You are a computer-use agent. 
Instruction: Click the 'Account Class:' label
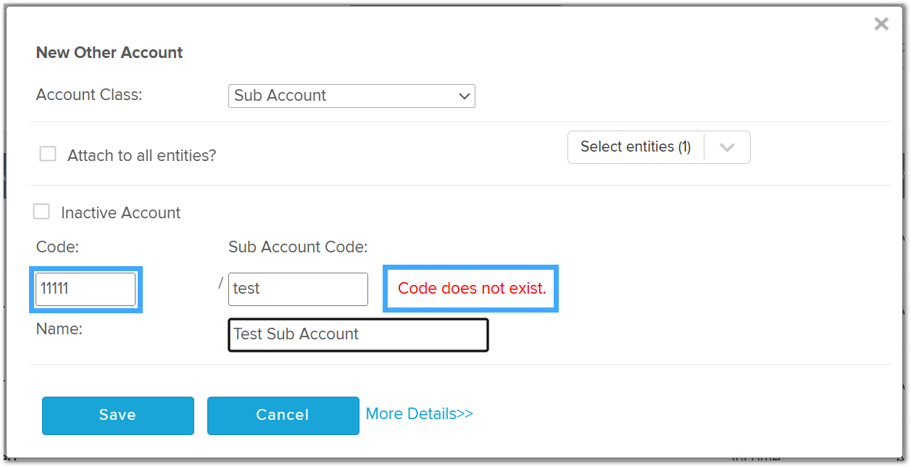[x=89, y=94]
